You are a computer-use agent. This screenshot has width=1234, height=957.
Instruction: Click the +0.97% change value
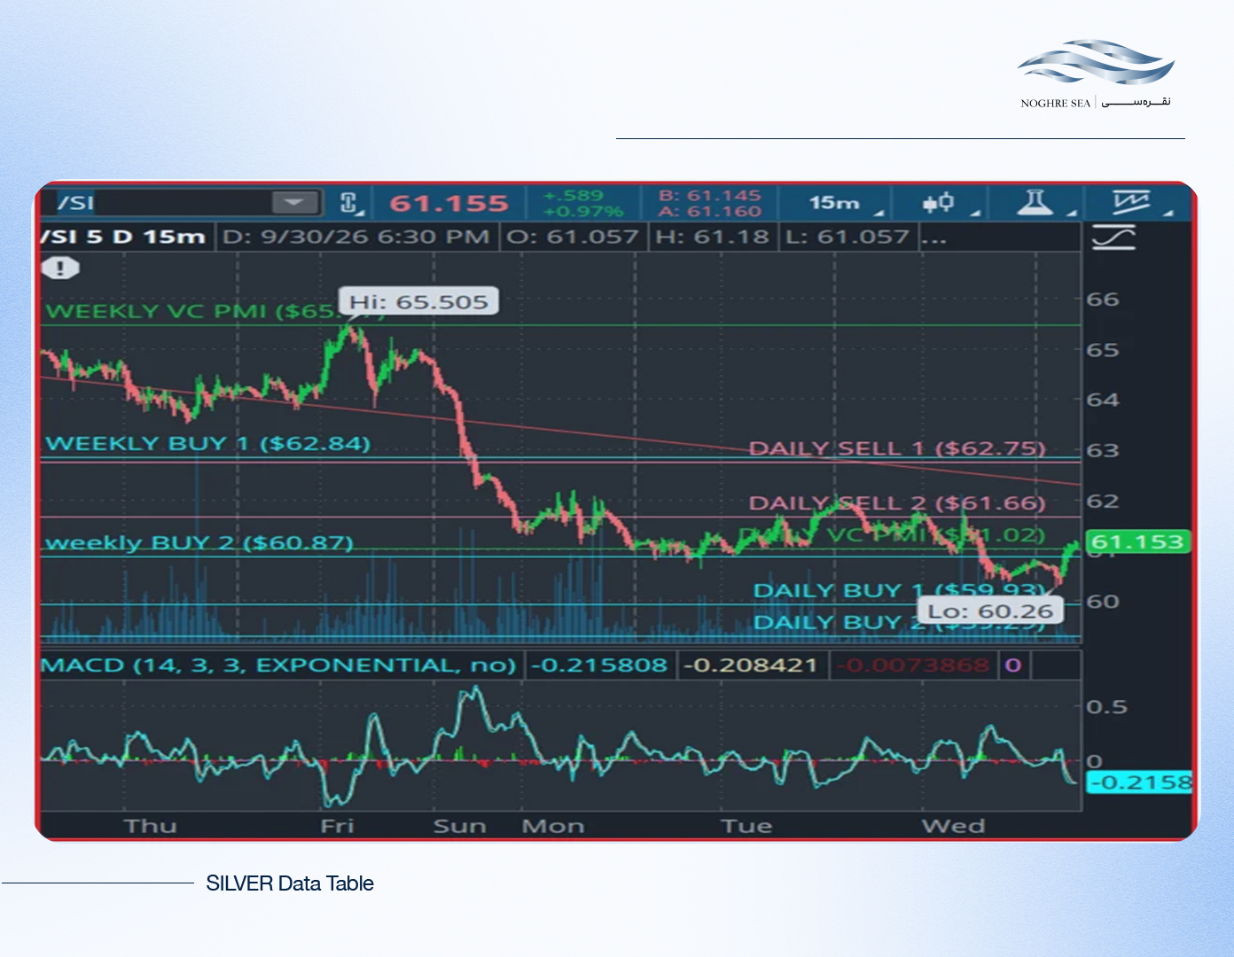pos(583,212)
